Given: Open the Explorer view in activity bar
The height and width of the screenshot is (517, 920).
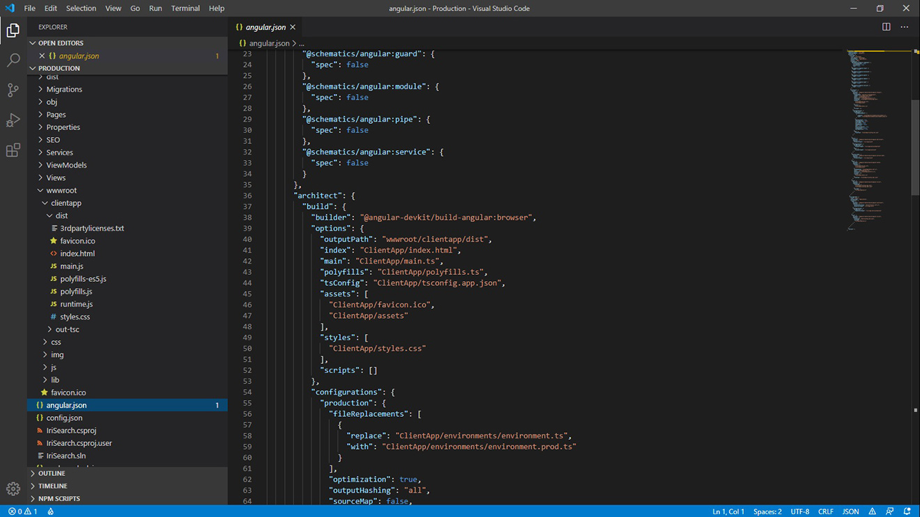Looking at the screenshot, I should pos(13,30).
